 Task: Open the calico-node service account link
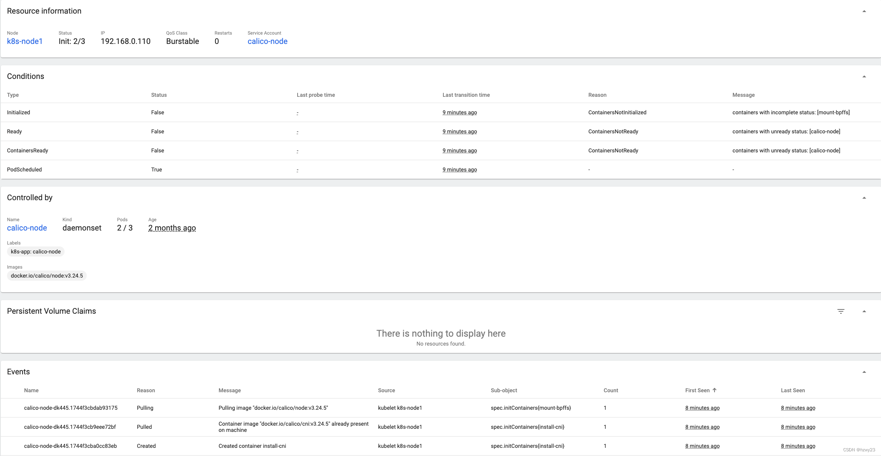tap(267, 41)
